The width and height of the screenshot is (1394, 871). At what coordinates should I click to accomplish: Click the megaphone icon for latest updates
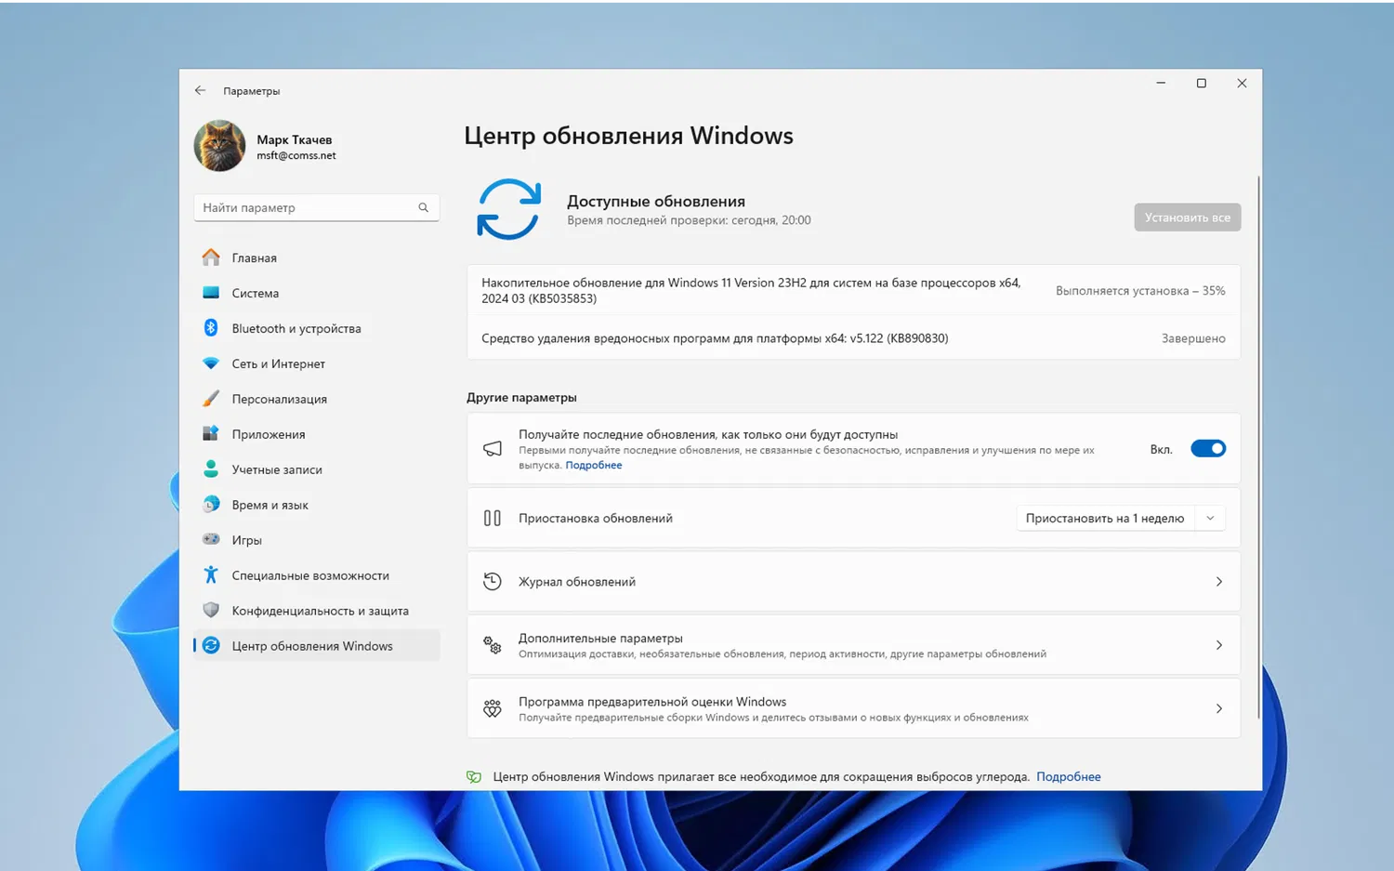pos(493,449)
